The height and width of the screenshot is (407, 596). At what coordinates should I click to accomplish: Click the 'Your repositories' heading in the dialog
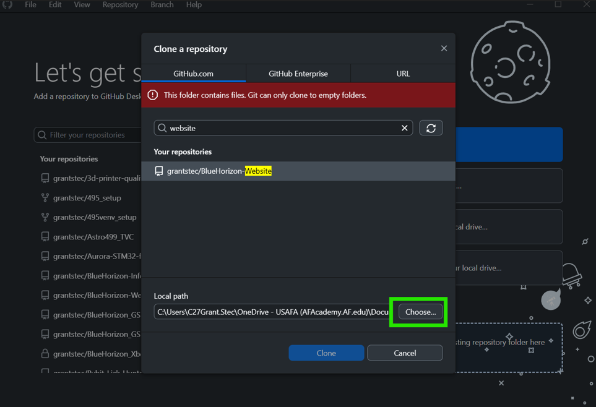click(183, 152)
